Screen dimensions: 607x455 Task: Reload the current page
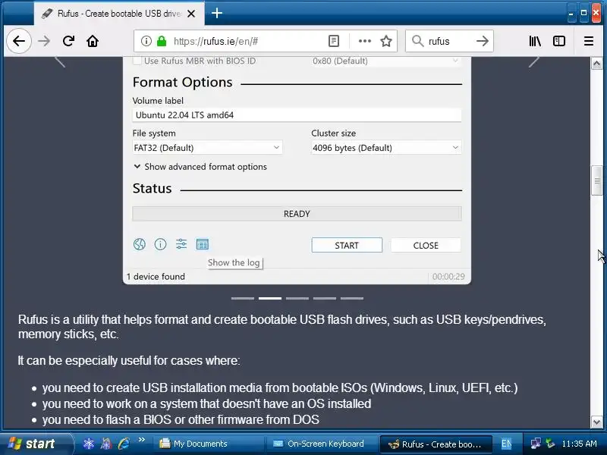(68, 41)
